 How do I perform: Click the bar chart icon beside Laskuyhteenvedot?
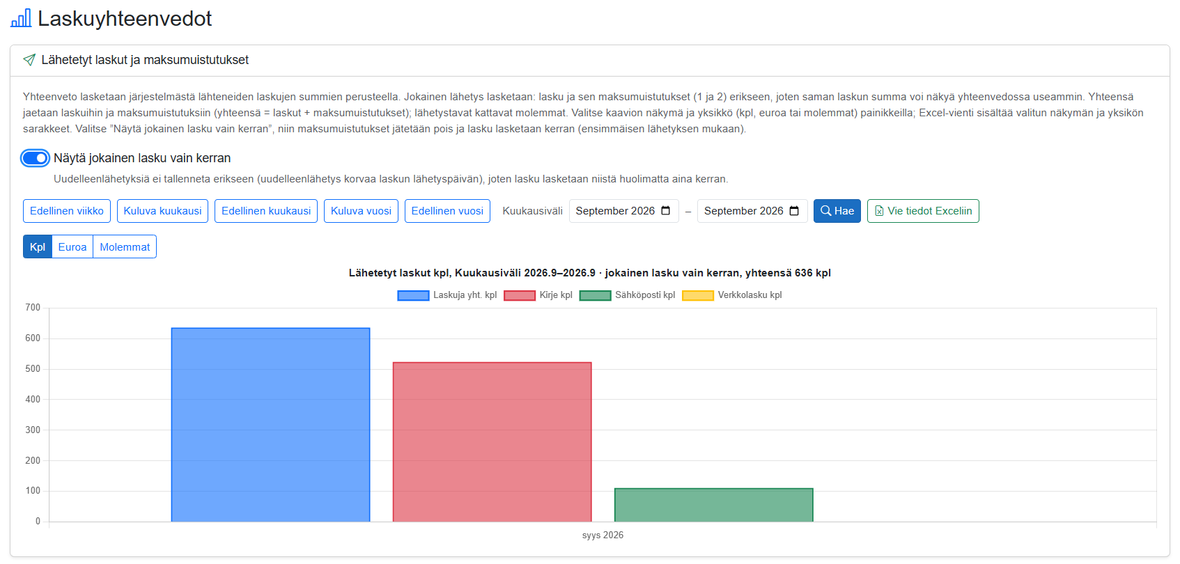[21, 18]
